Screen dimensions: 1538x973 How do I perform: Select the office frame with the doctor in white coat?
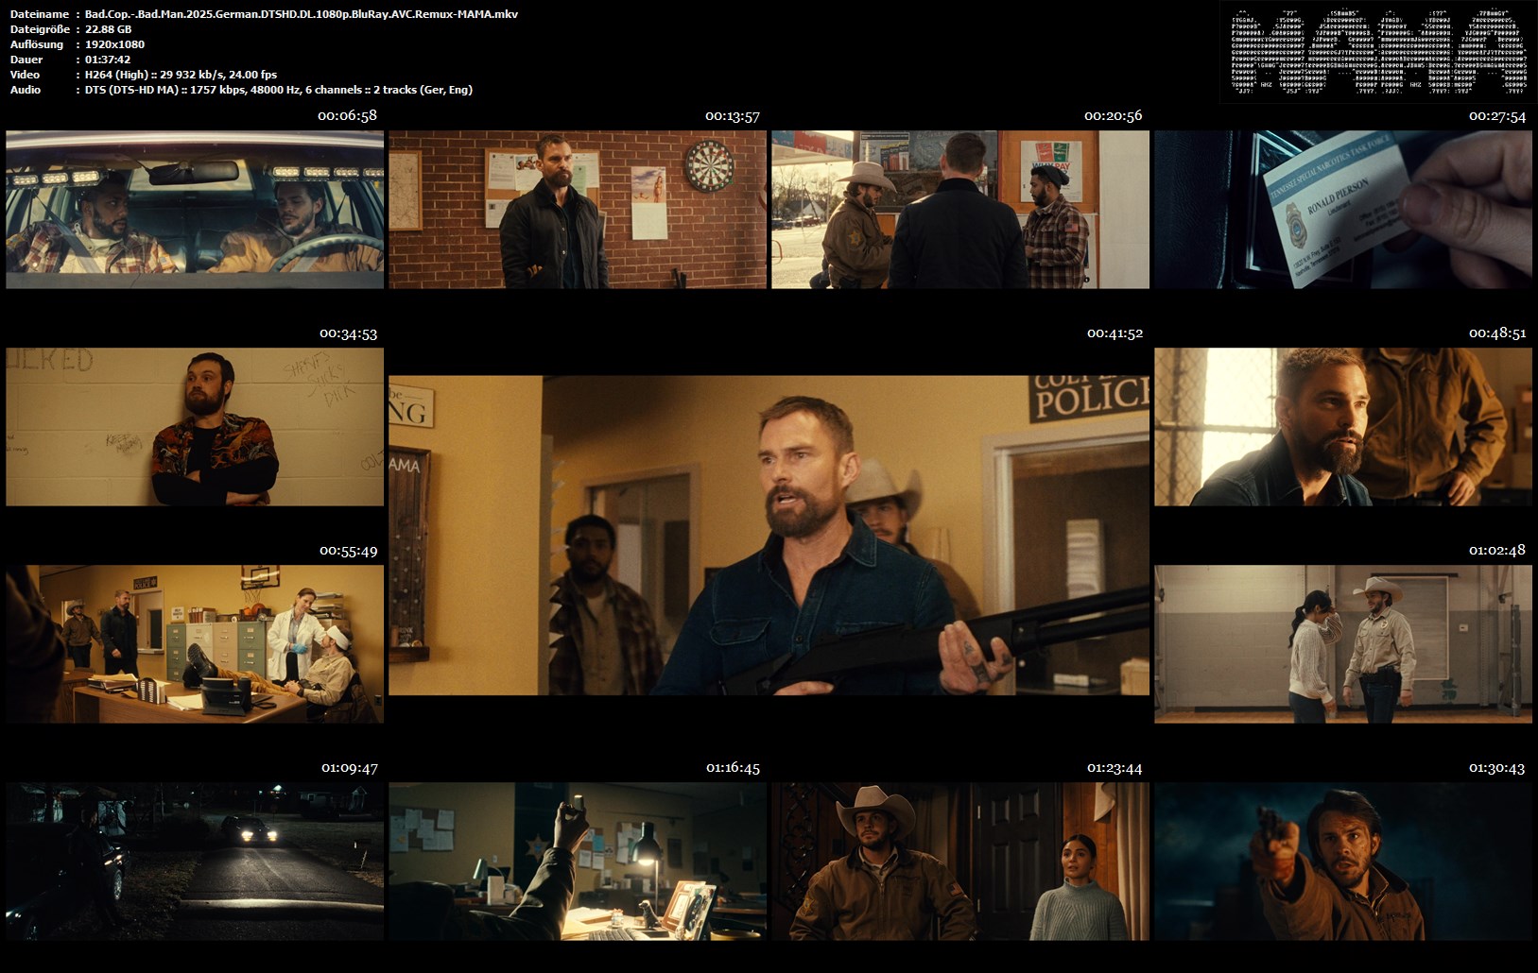pos(195,644)
